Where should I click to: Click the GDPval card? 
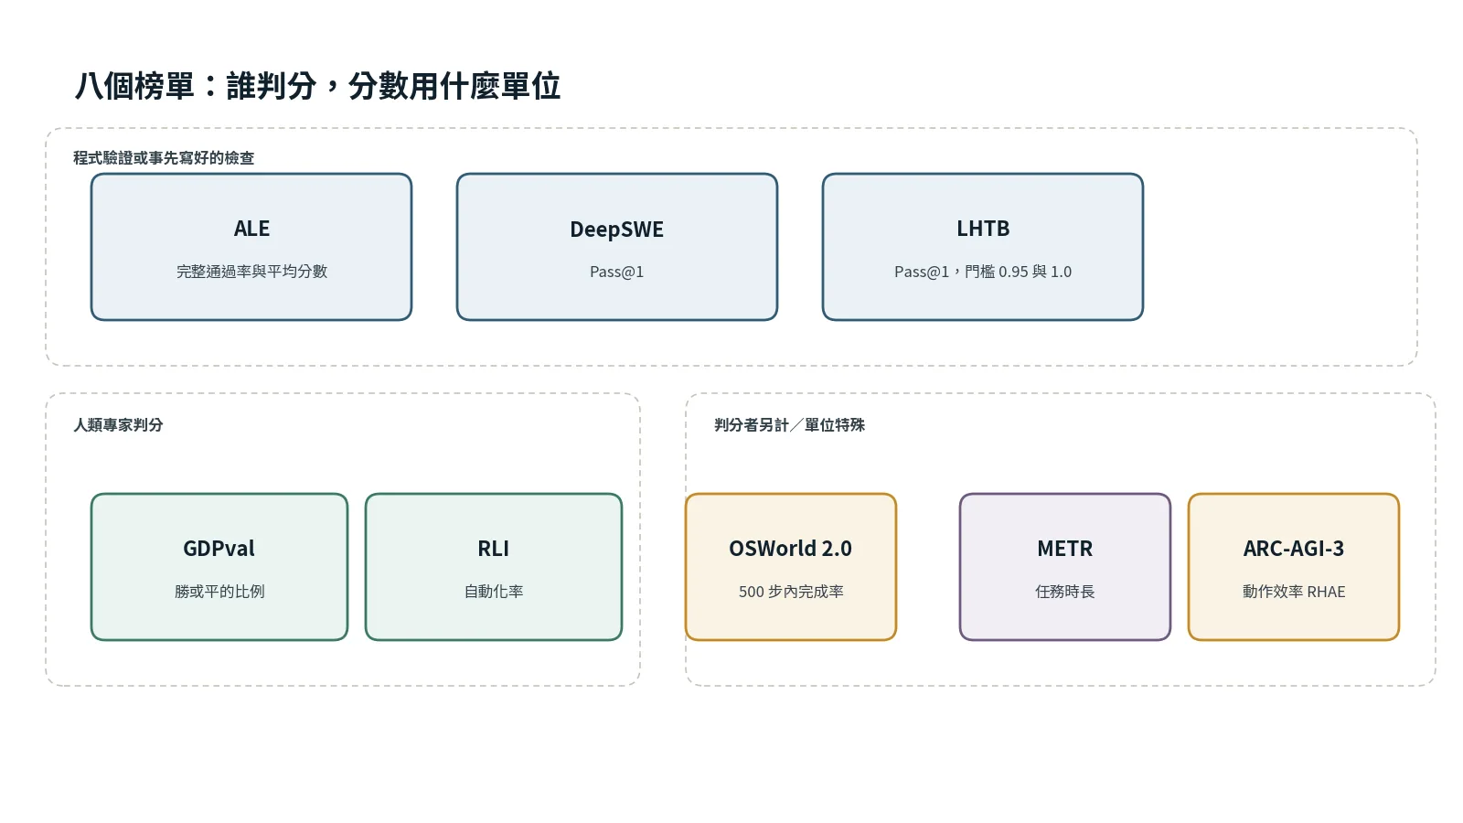coord(219,567)
